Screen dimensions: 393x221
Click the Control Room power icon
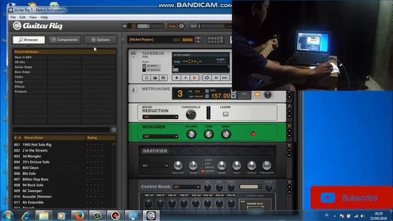[x=289, y=182]
